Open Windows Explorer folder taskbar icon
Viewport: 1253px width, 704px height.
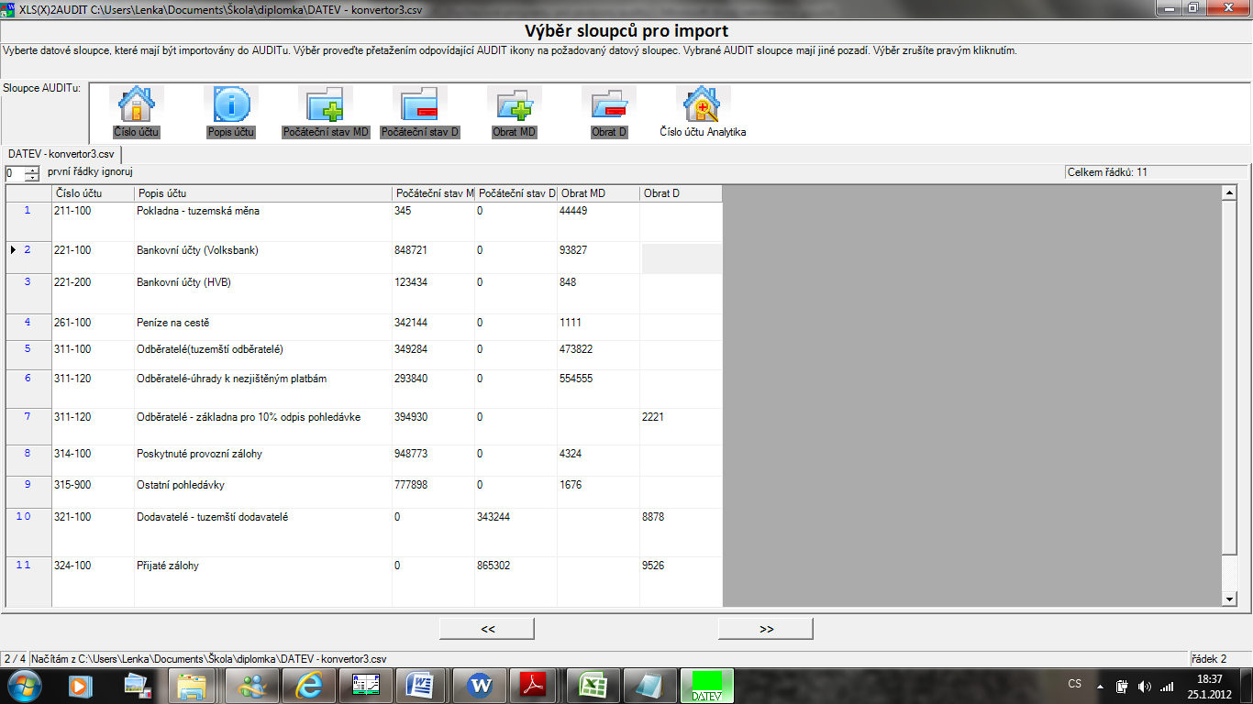click(x=193, y=685)
